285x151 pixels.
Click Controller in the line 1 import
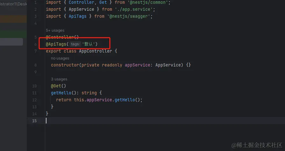click(82, 3)
